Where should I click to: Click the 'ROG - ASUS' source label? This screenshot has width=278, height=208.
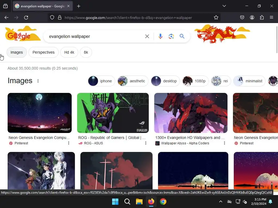(93, 143)
